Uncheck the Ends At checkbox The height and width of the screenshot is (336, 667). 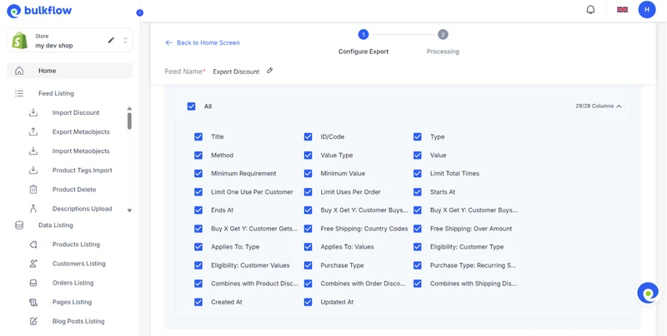pyautogui.click(x=198, y=210)
